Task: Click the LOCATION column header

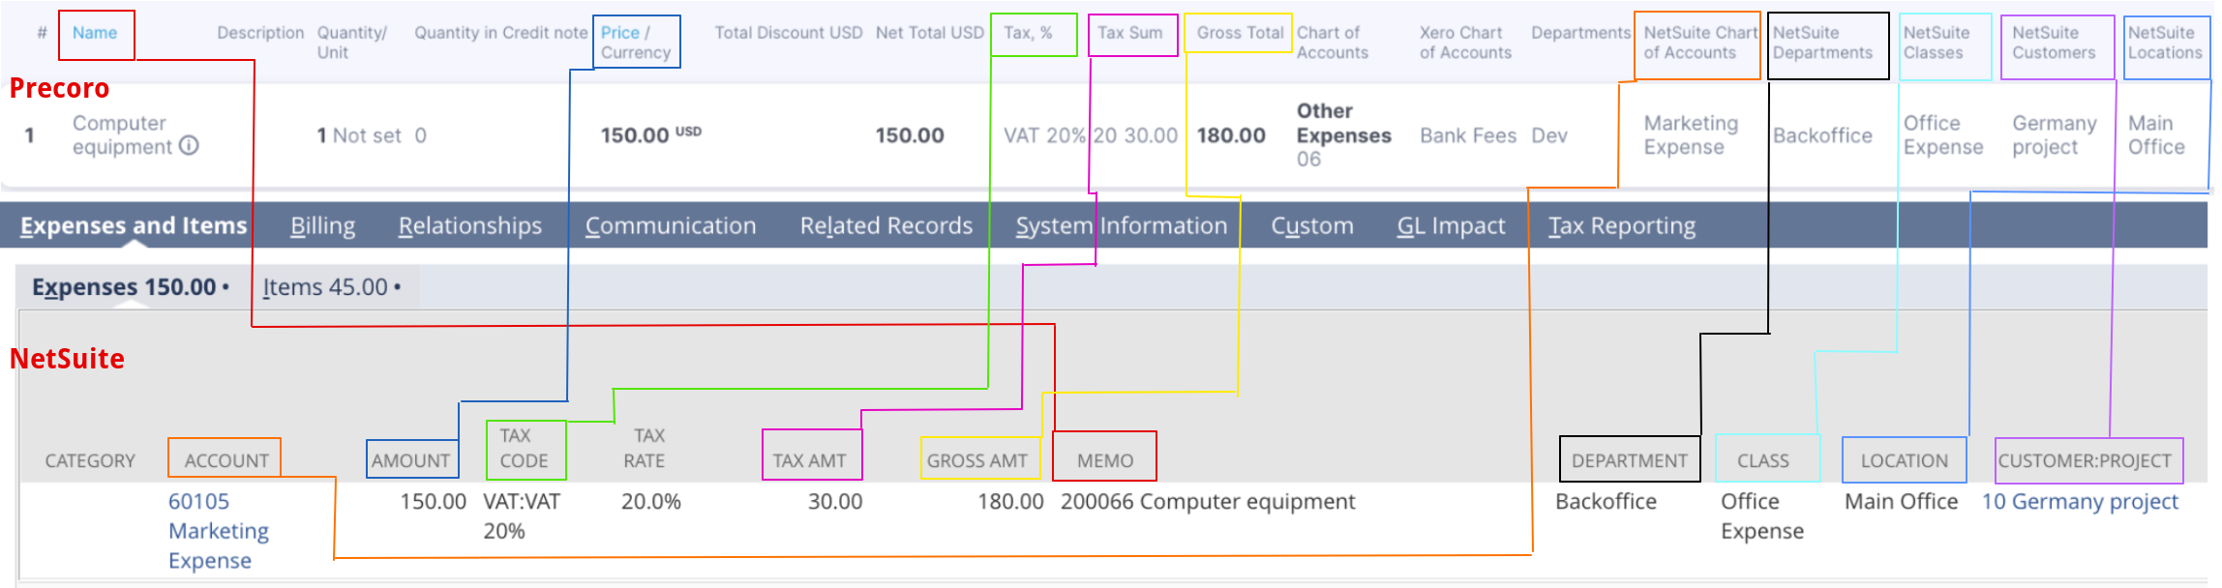Action: [x=1905, y=461]
